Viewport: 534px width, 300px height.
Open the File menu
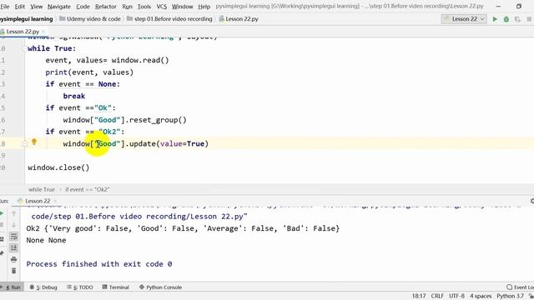5,7
